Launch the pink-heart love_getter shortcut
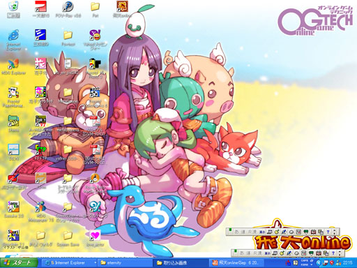The height and width of the screenshot is (268, 357). tap(95, 239)
